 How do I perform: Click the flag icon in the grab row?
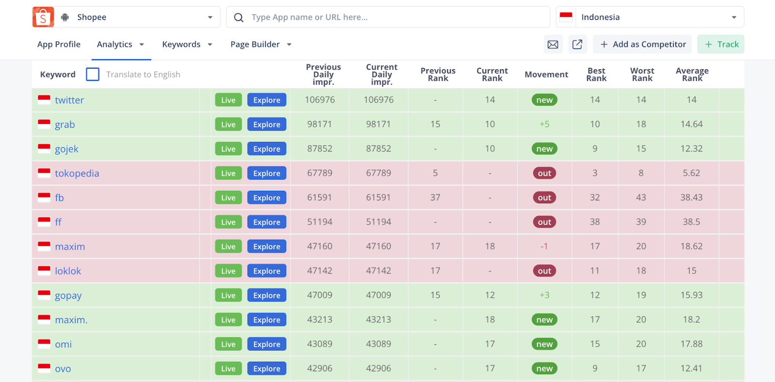coord(44,124)
